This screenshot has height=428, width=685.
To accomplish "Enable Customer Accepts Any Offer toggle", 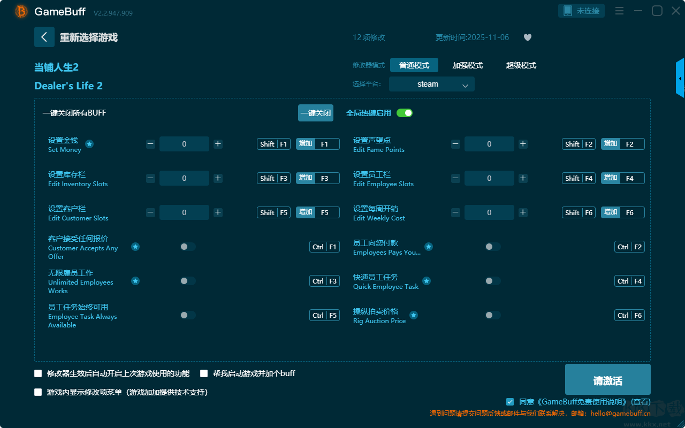I will 187,247.
